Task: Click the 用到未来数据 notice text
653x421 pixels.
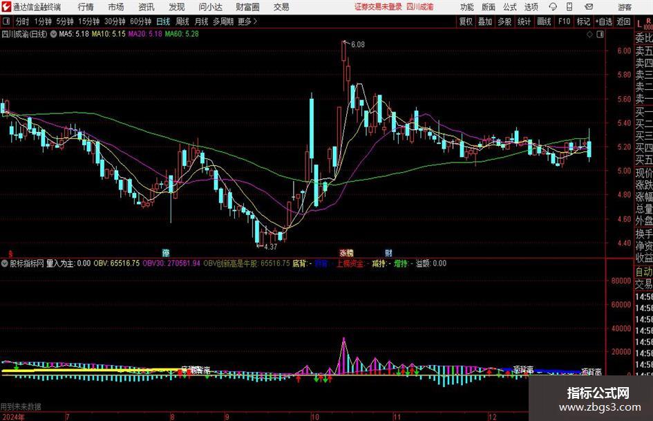Action: pyautogui.click(x=21, y=406)
